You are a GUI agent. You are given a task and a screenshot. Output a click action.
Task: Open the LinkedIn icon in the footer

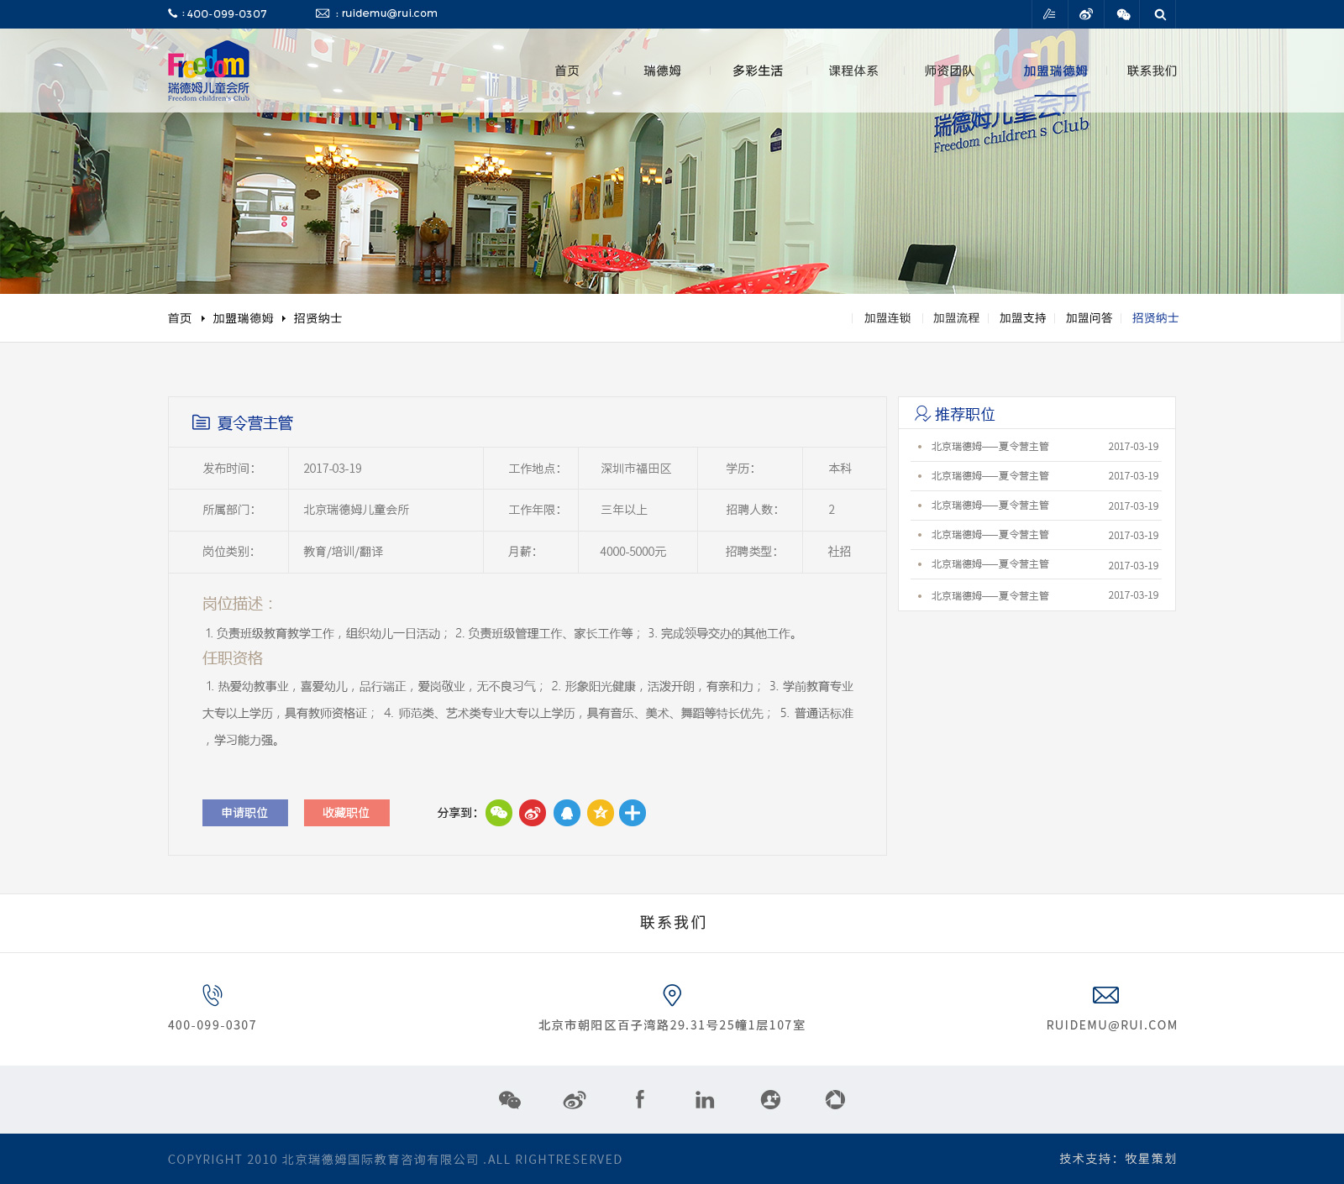[x=704, y=1099]
